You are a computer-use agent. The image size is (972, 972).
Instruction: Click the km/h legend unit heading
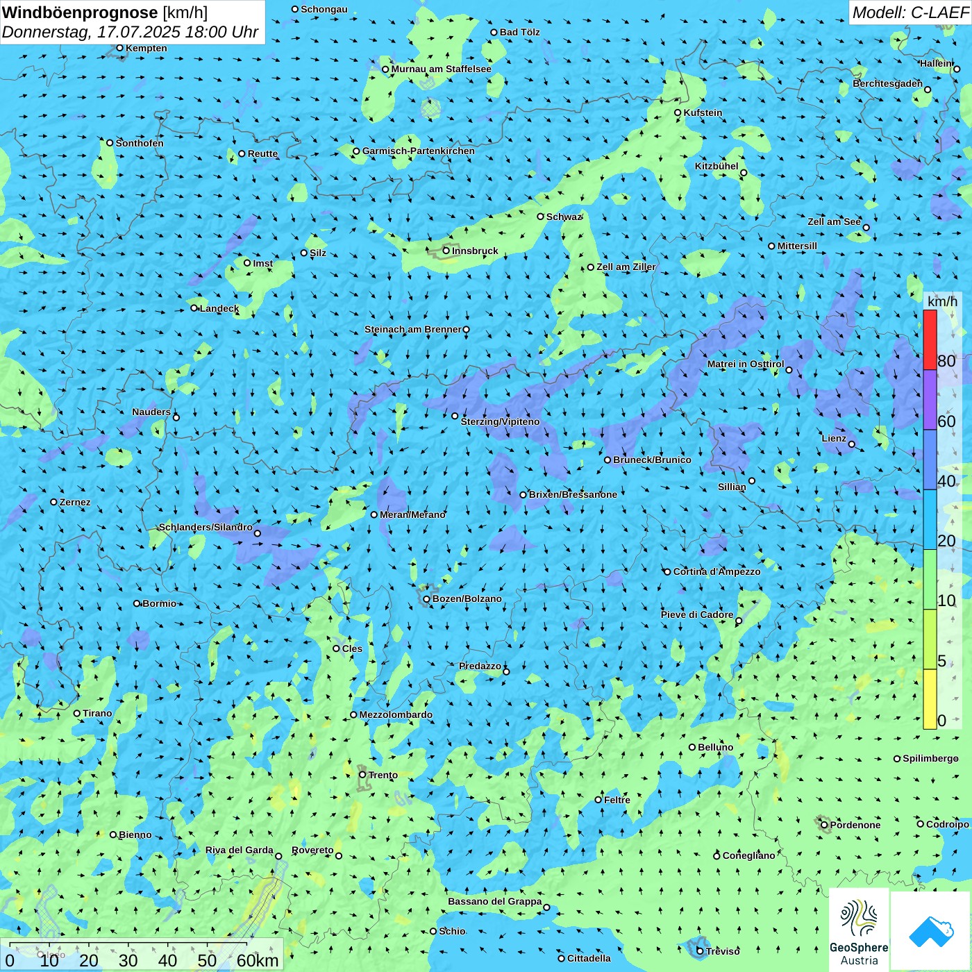coord(942,301)
